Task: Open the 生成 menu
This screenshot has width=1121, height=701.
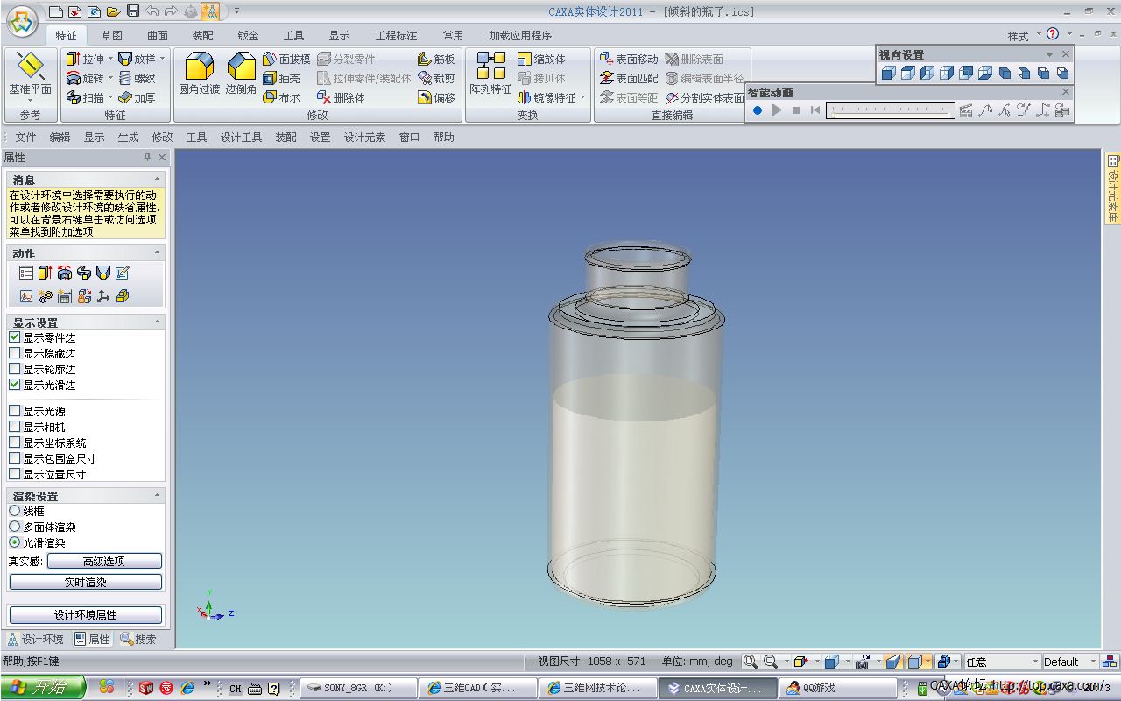Action: click(x=128, y=138)
